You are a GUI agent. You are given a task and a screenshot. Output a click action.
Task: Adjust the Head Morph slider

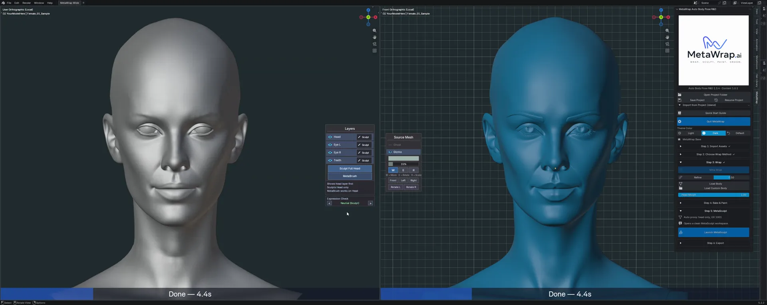tap(713, 195)
